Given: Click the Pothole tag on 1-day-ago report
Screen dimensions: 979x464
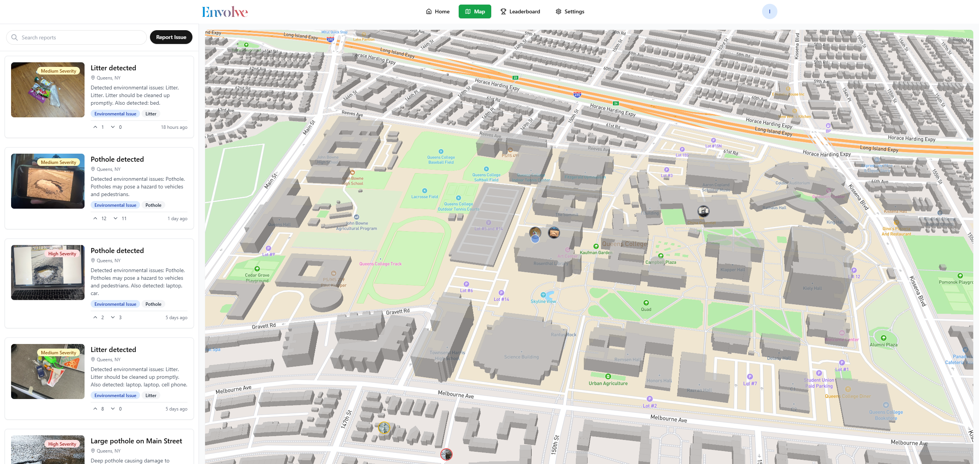Looking at the screenshot, I should click(x=153, y=205).
